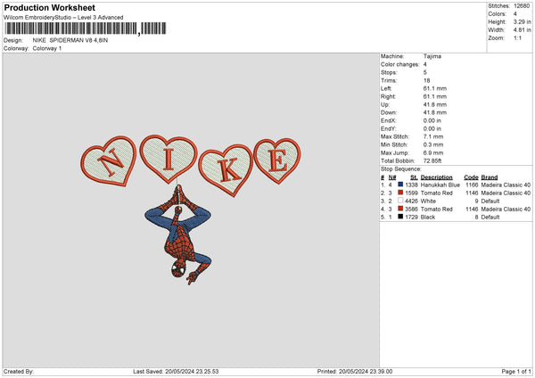Click the Height value 3.29 in
535x378 pixels.
click(522, 21)
